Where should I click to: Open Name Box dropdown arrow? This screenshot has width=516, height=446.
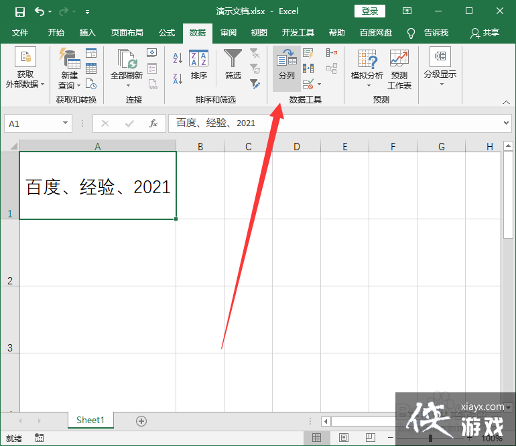pyautogui.click(x=66, y=123)
